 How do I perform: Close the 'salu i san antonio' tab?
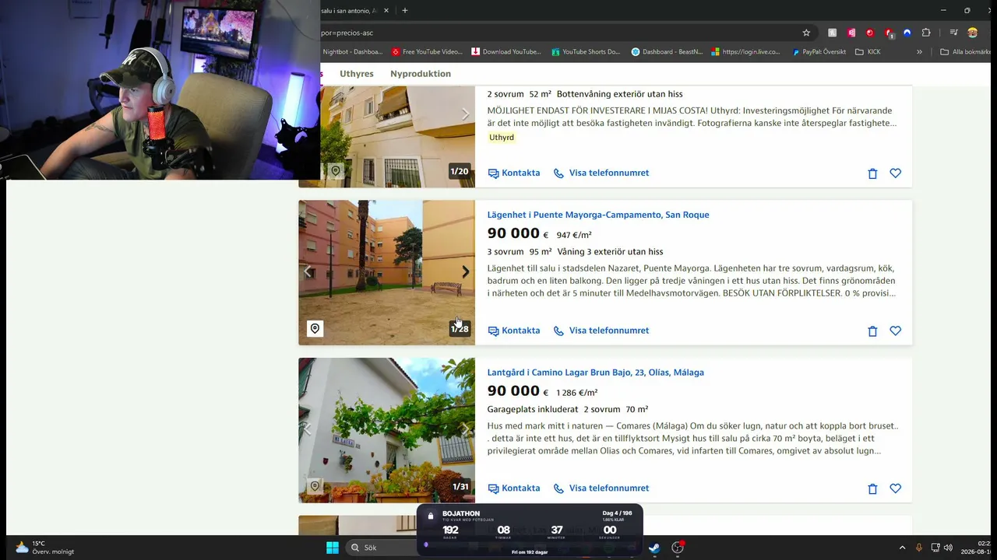point(386,10)
